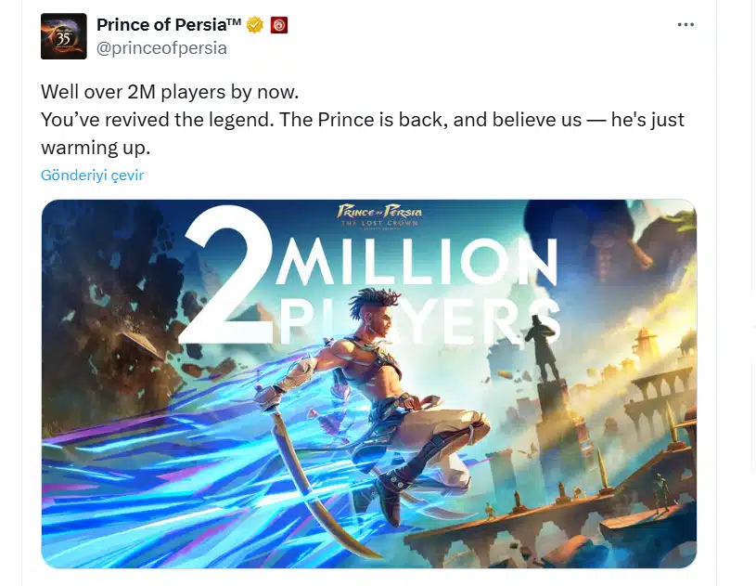Image resolution: width=756 pixels, height=586 pixels.
Task: Click the red Ubisoft affiliate badge
Action: 278,25
